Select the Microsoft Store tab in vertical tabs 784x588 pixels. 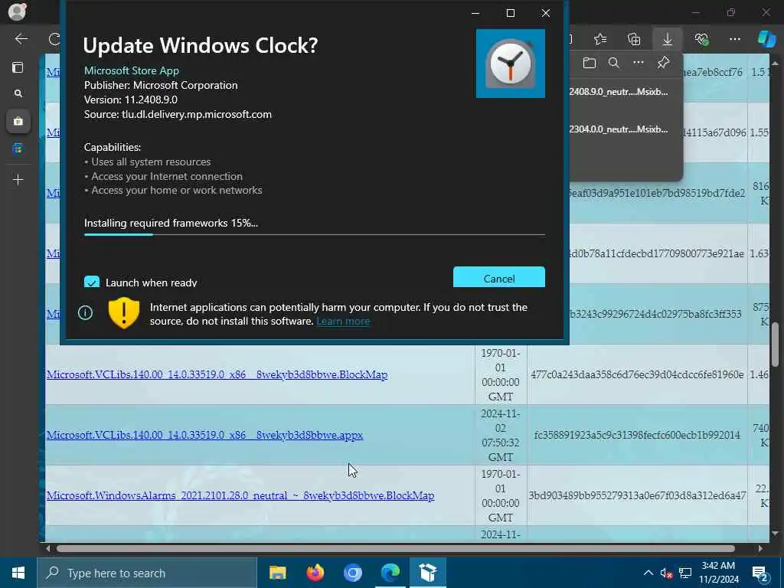click(x=18, y=121)
